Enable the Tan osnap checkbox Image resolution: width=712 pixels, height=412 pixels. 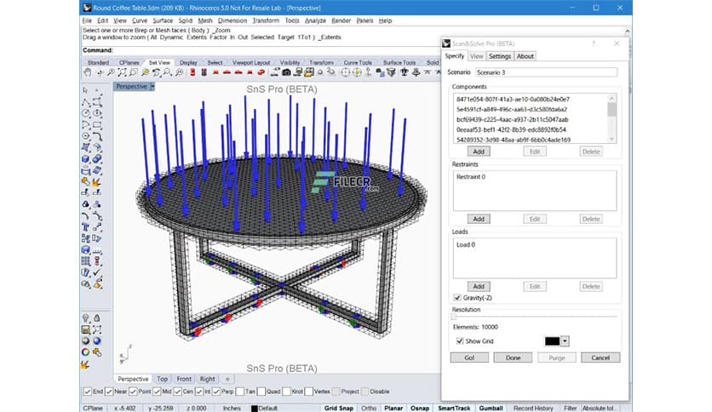click(240, 392)
